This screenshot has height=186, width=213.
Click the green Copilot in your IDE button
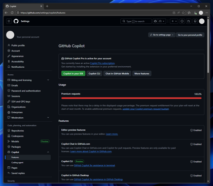coord(73,74)
